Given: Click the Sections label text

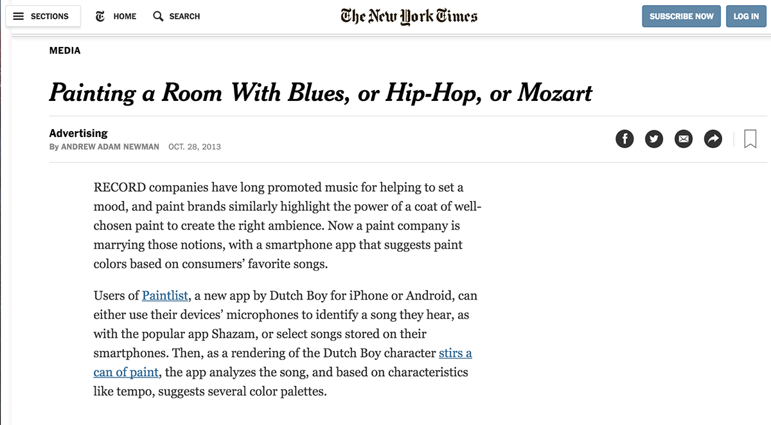Looking at the screenshot, I should pos(49,16).
